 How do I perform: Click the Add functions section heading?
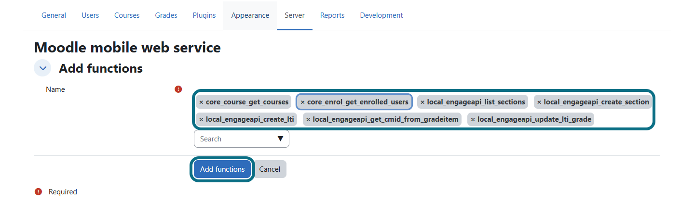click(101, 68)
